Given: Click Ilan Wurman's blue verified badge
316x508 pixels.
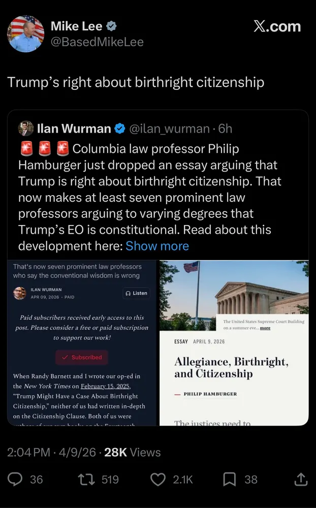Looking at the screenshot, I should coord(120,129).
